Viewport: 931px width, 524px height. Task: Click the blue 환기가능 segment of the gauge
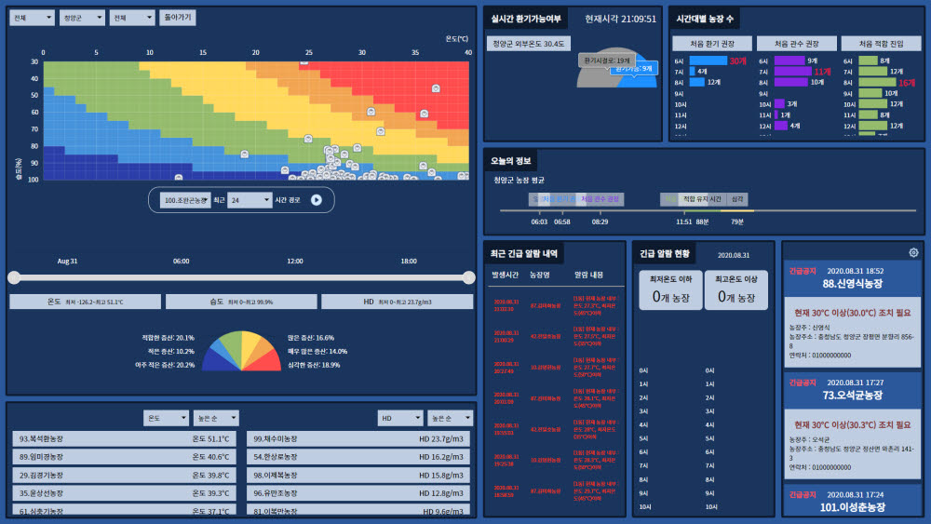646,79
